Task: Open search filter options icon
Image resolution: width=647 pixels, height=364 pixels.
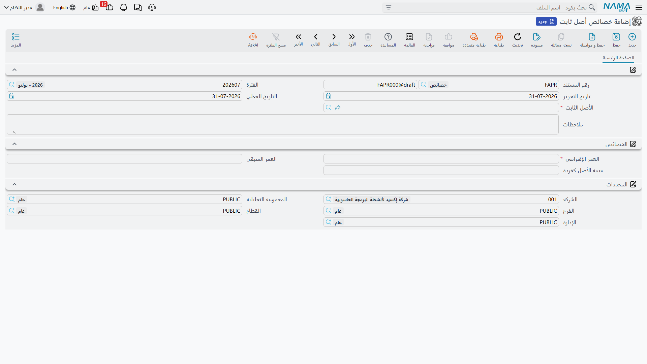Action: 389,7
